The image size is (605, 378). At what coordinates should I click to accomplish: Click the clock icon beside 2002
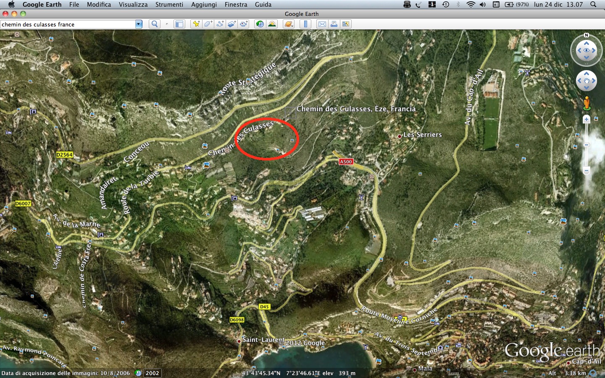coord(138,373)
